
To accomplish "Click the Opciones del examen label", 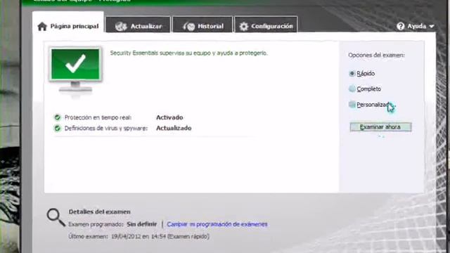I will pyautogui.click(x=377, y=55).
